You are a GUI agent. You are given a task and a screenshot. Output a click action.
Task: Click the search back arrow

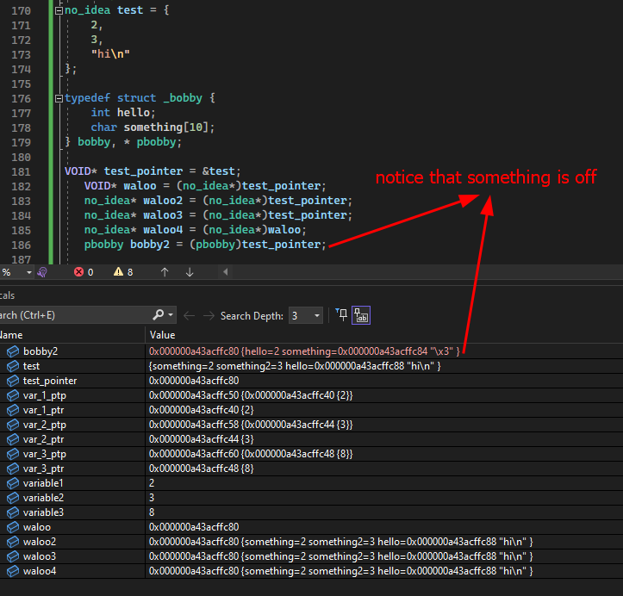coord(189,316)
